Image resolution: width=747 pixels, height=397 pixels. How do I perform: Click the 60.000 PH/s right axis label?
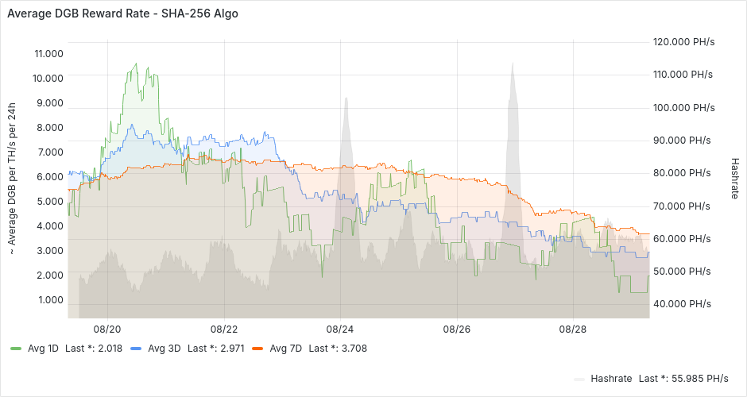pos(682,238)
